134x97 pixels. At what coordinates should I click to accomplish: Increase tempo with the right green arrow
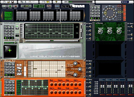[30, 6]
